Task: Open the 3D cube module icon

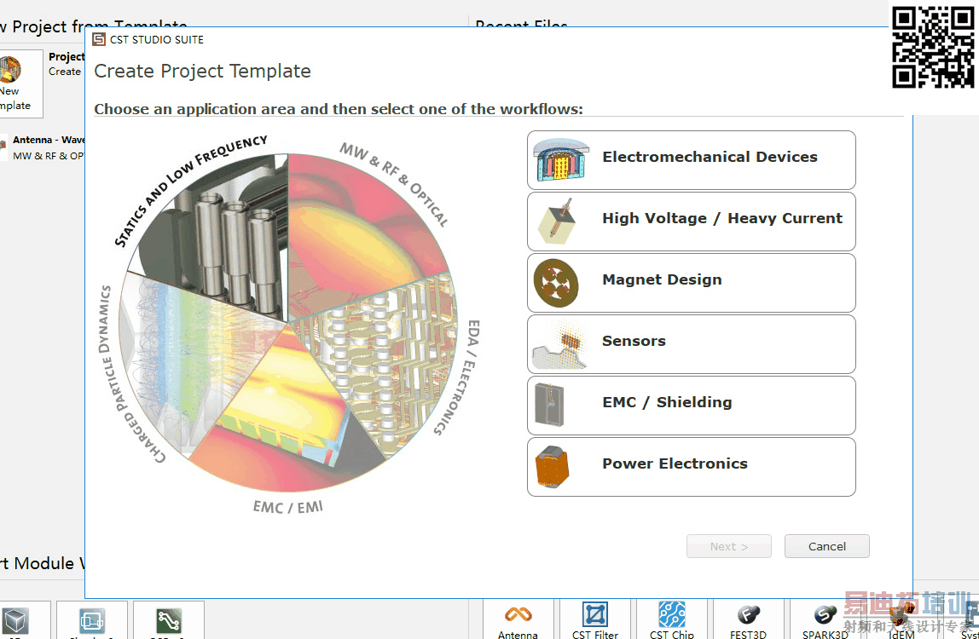Action: [x=15, y=620]
